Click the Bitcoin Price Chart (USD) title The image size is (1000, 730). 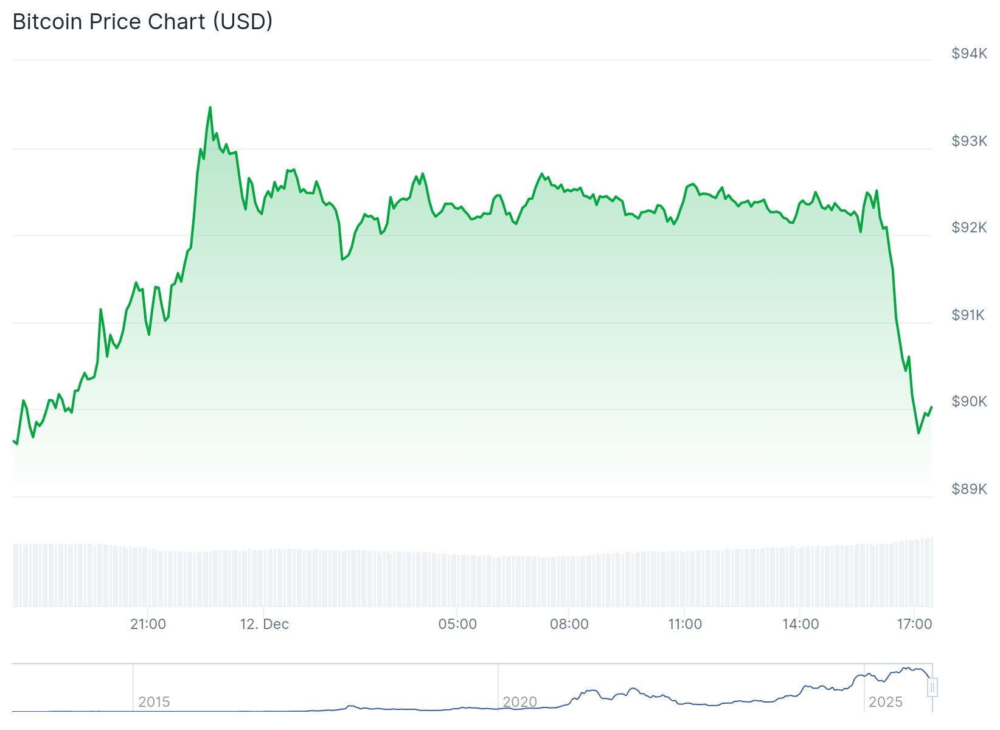(142, 22)
